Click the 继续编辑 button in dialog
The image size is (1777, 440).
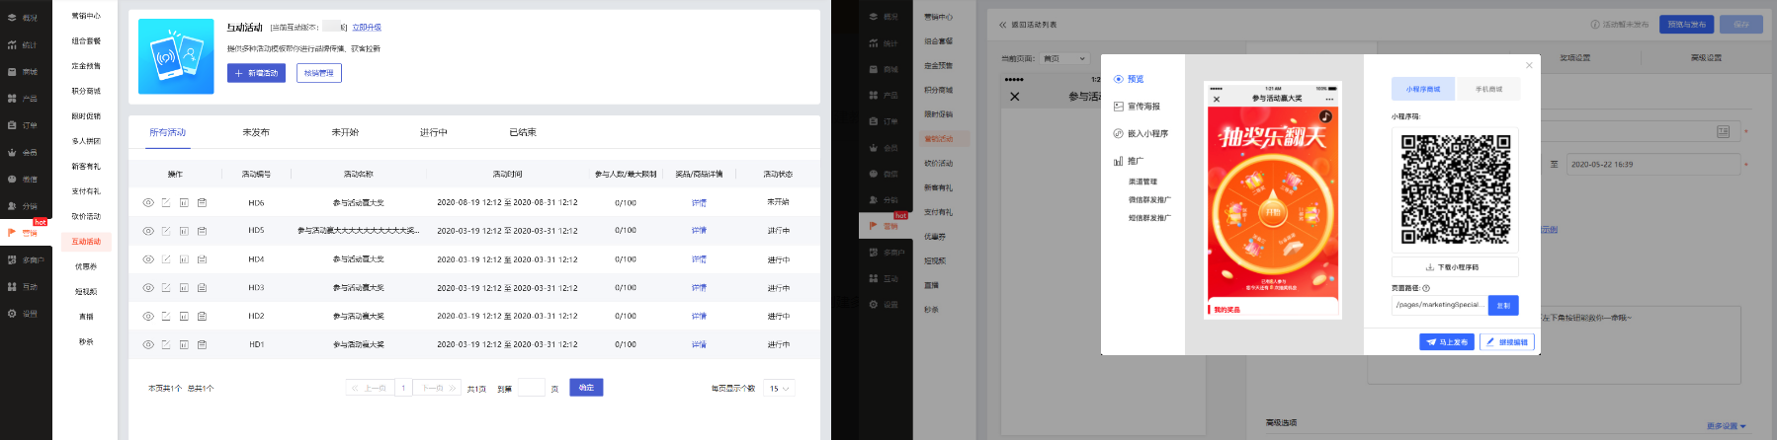pos(1507,342)
